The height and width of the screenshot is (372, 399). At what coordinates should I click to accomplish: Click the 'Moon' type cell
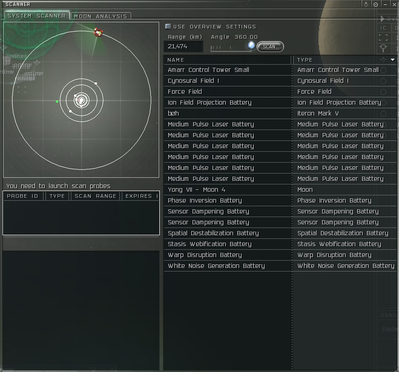[x=305, y=190]
